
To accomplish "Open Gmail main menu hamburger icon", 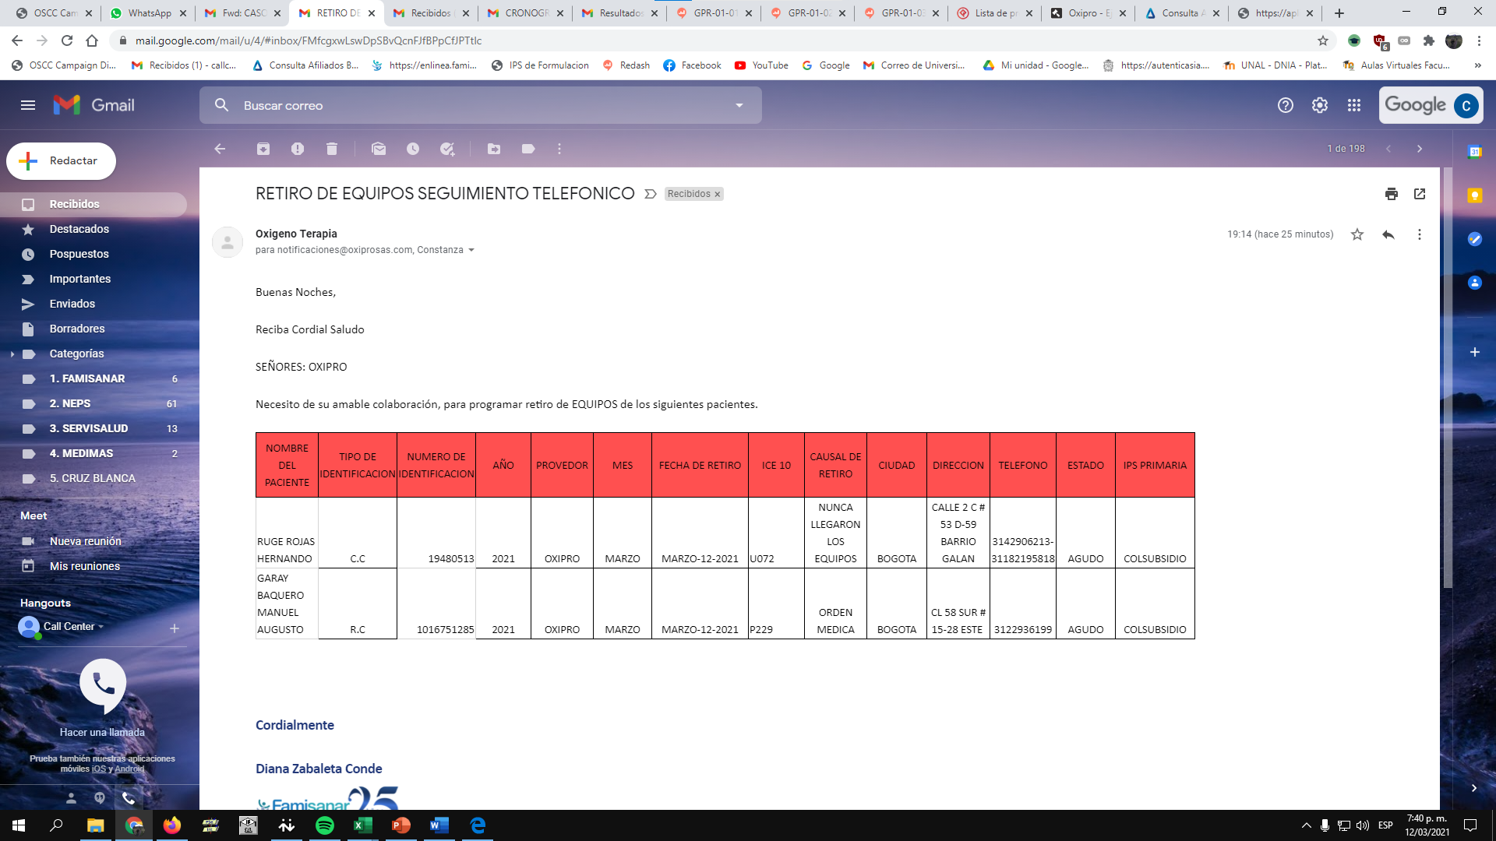I will [28, 105].
